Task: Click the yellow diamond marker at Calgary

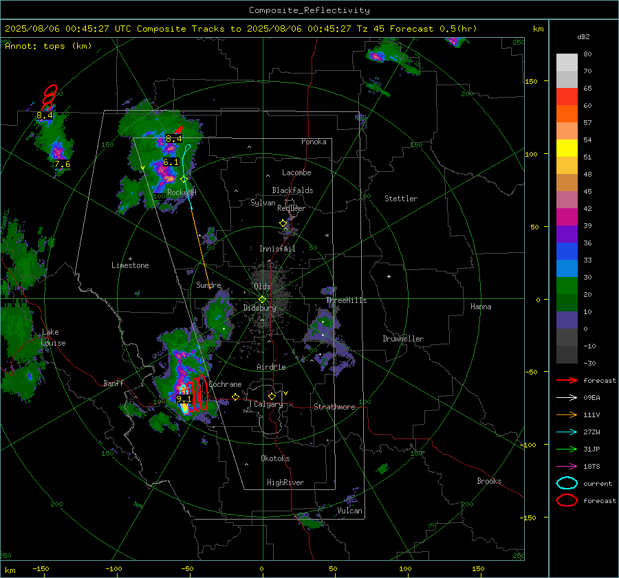Action: coord(272,396)
